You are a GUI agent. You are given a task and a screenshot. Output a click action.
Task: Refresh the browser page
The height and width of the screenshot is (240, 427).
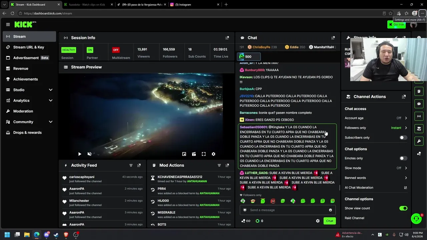pyautogui.click(x=12, y=13)
